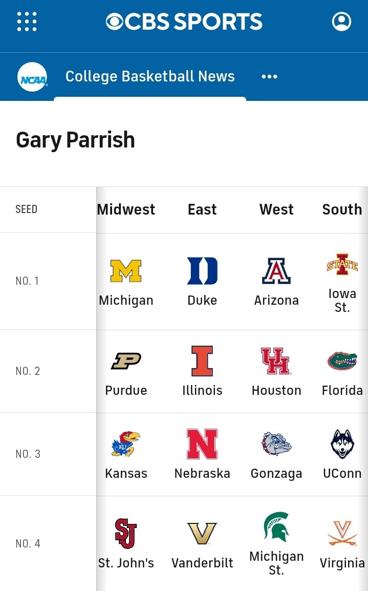368x591 pixels.
Task: Click the Illinois team name link
Action: (202, 390)
